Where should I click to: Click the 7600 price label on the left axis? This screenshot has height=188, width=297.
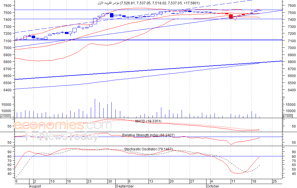click(x=7, y=5)
